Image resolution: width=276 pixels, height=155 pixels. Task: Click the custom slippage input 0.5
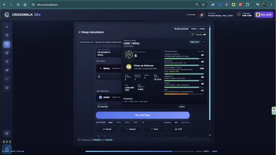[x=176, y=123]
